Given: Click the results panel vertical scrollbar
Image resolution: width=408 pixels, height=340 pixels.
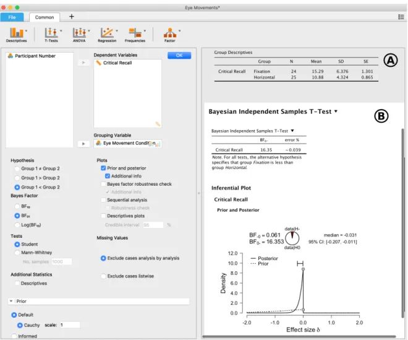Looking at the screenshot, I should tap(403, 222).
